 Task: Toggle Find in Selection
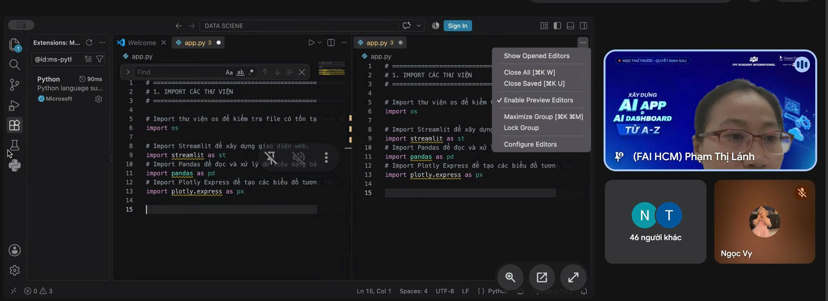(289, 72)
